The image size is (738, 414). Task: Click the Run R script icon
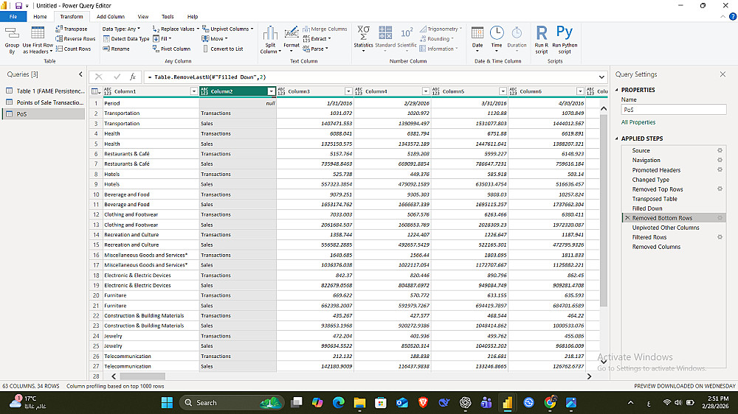[542, 33]
